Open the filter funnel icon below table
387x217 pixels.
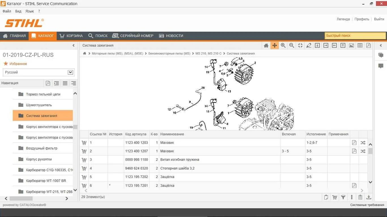(x=343, y=197)
